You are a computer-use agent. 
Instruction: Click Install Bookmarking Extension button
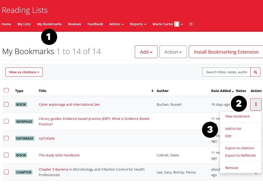226,52
